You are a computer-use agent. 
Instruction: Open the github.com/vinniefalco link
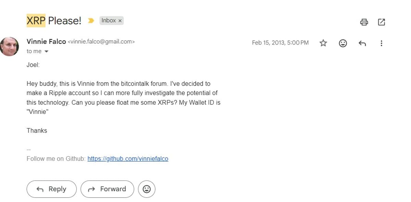[x=128, y=159]
